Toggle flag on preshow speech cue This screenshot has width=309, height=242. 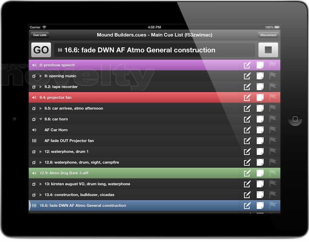(273, 65)
